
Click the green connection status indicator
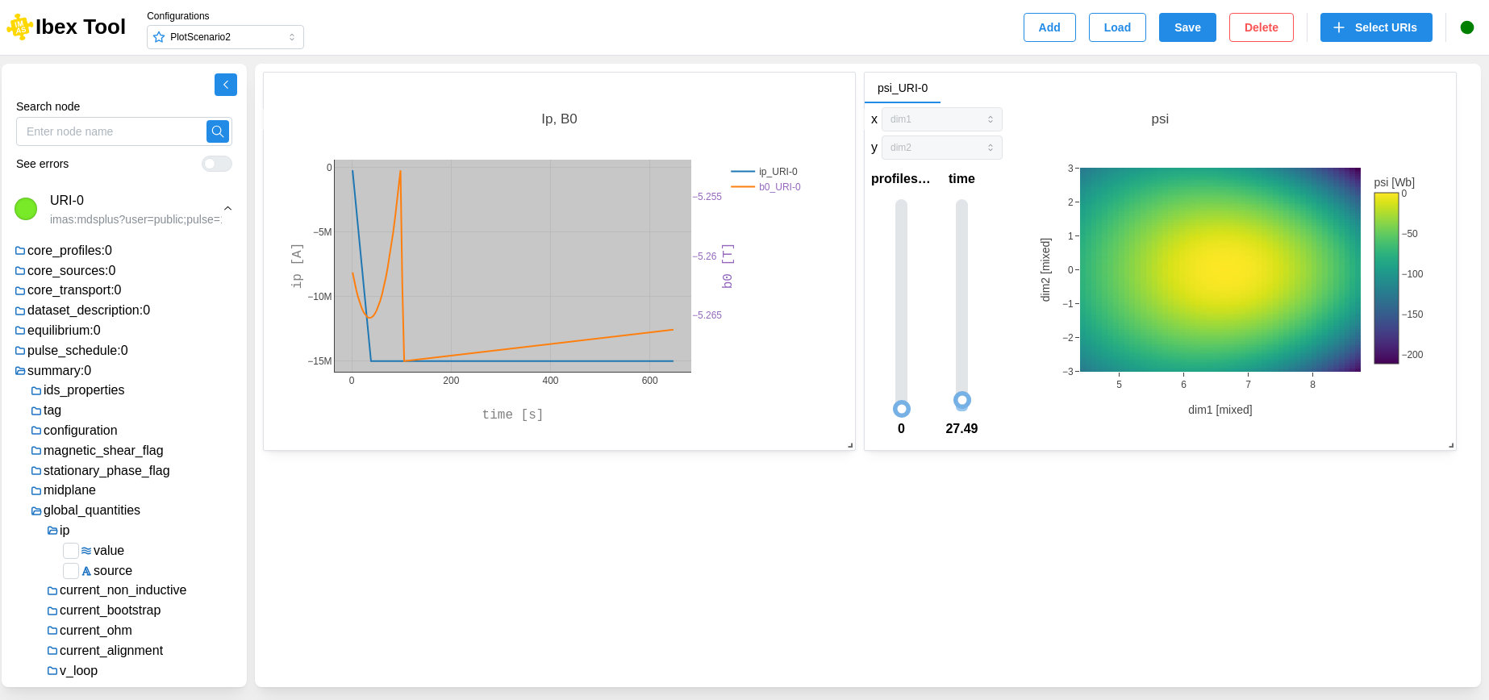(x=1467, y=27)
